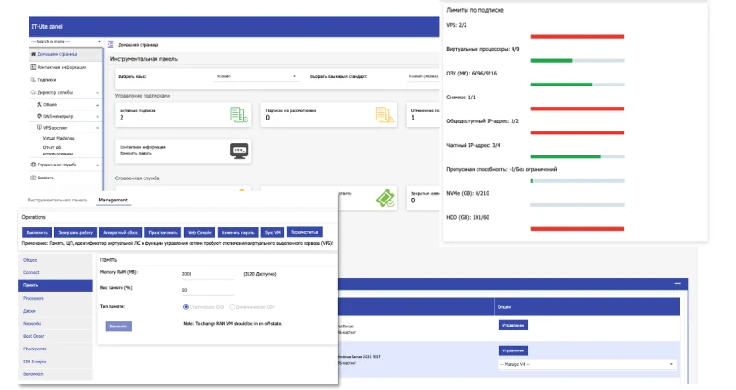Open the Общее general section in VM settings
Image resolution: width=736 pixels, height=390 pixels.
55,260
